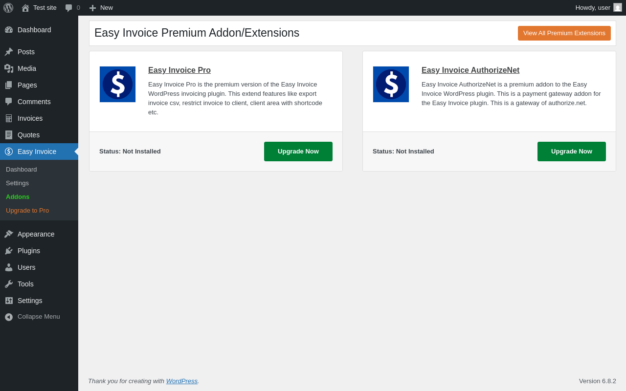The width and height of the screenshot is (626, 391).
Task: Click Upgrade Now for Easy Invoice AuthorizeNet
Action: tap(572, 152)
